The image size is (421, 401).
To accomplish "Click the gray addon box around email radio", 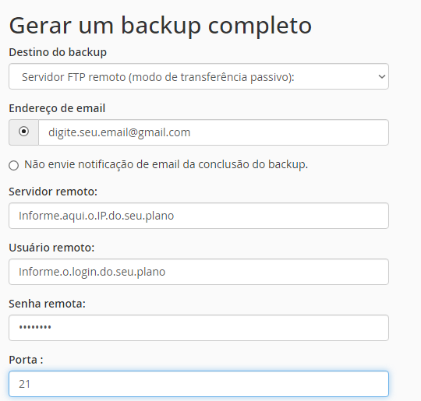I will tap(23, 132).
